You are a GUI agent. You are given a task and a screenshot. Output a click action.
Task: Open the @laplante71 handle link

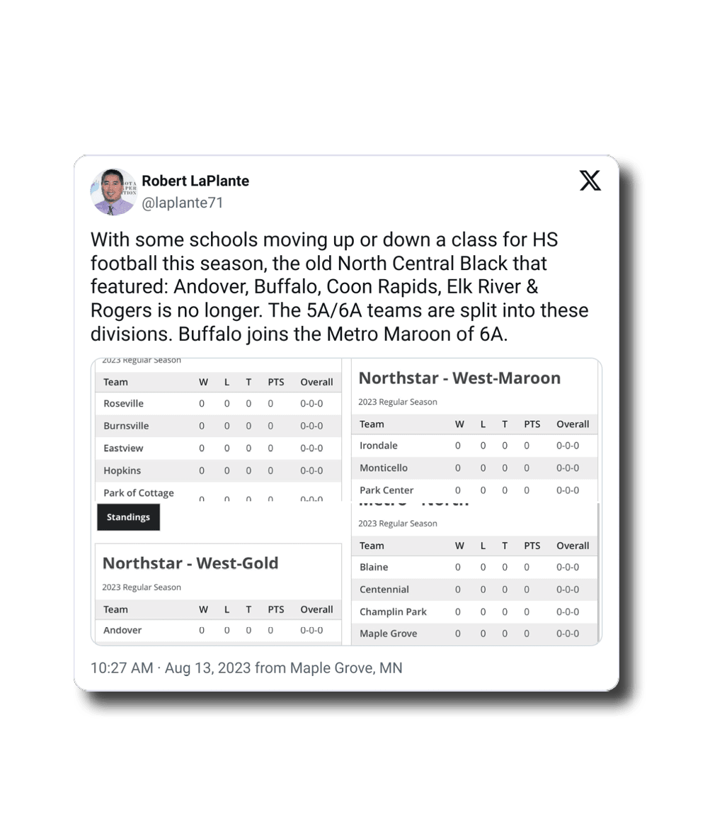[183, 203]
